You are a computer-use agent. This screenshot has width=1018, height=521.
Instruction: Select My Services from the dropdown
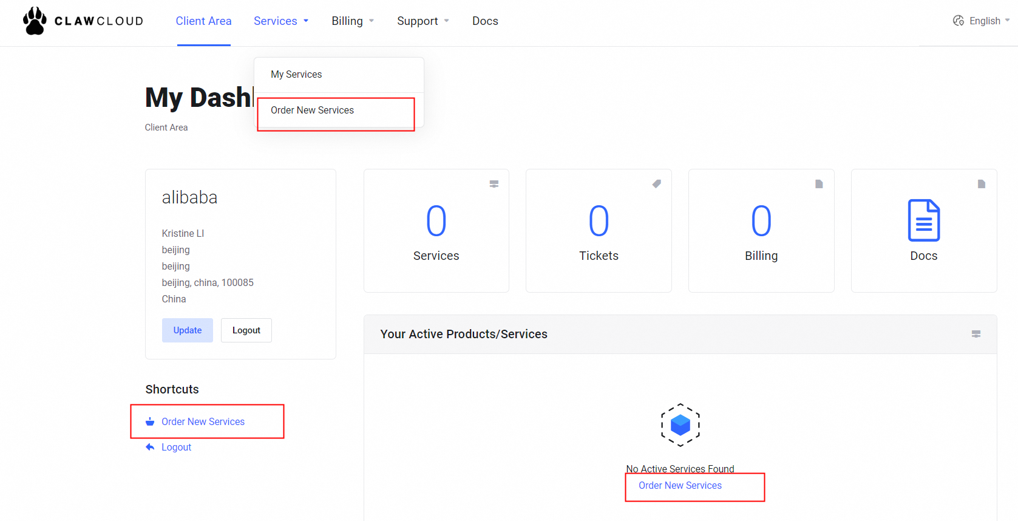click(296, 75)
